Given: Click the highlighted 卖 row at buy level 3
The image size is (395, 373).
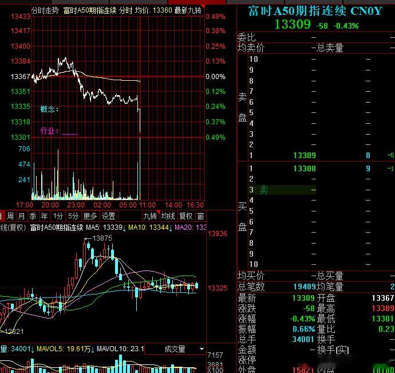Looking at the screenshot, I should point(282,190).
